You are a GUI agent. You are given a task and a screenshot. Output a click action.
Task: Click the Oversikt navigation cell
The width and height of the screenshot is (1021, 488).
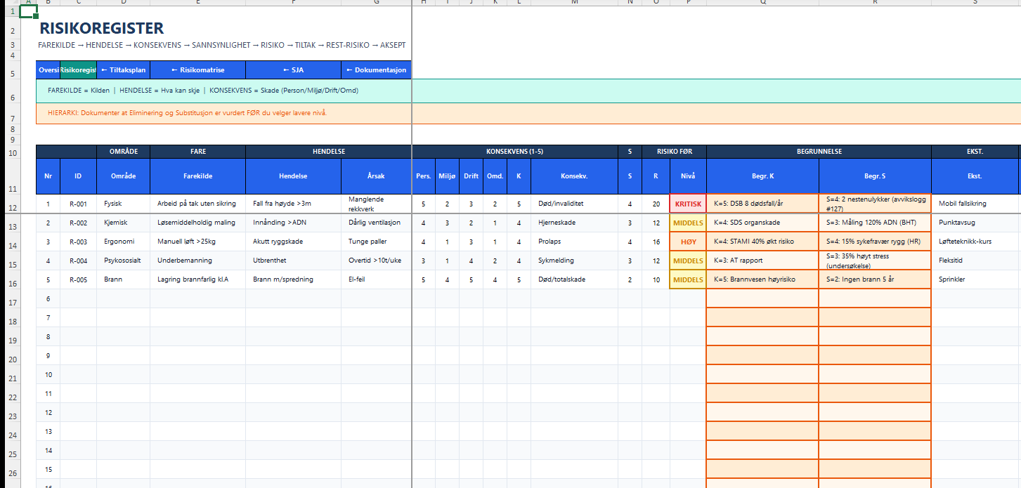point(48,70)
